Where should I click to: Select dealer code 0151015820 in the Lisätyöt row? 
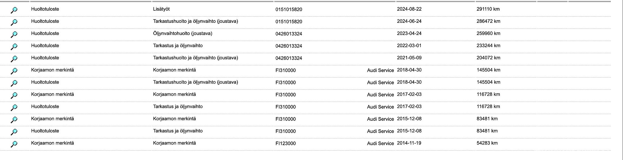[x=289, y=9]
